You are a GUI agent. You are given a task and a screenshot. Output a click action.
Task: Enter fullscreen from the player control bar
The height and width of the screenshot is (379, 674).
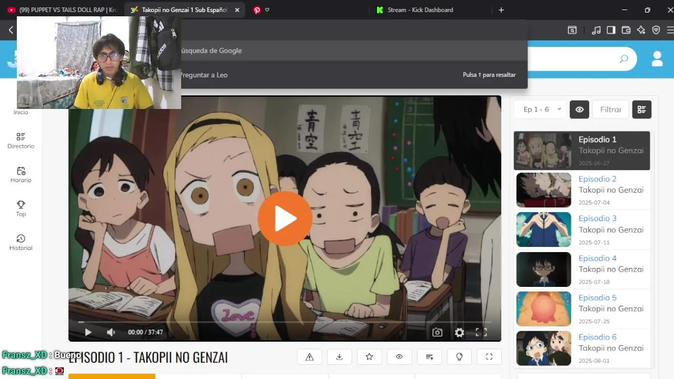(x=481, y=332)
